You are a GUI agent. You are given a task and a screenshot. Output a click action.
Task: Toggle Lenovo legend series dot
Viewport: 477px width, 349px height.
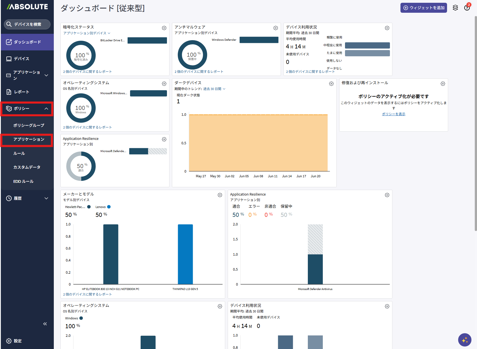coord(109,207)
